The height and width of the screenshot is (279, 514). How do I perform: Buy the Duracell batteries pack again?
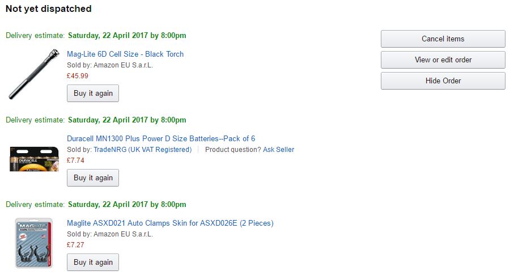[93, 178]
